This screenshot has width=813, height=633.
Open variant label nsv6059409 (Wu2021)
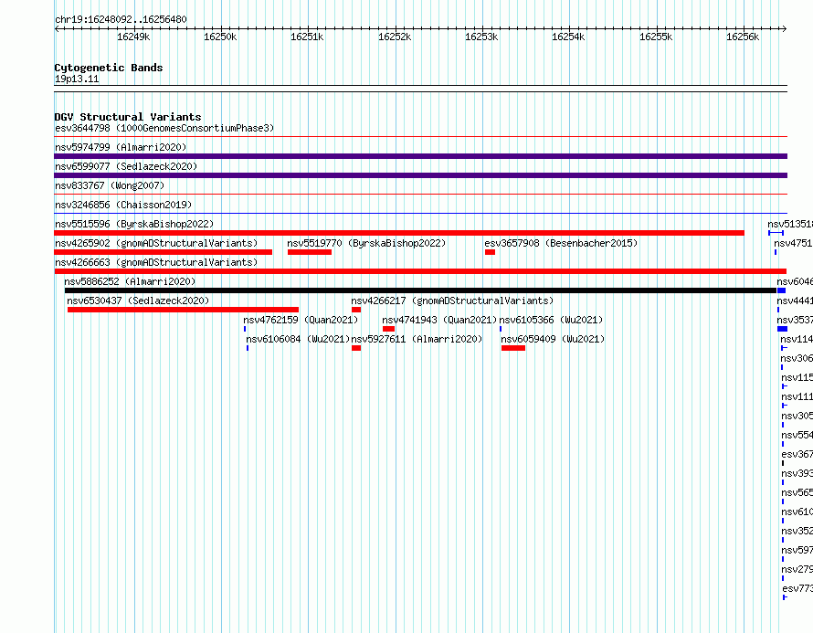pyautogui.click(x=553, y=339)
